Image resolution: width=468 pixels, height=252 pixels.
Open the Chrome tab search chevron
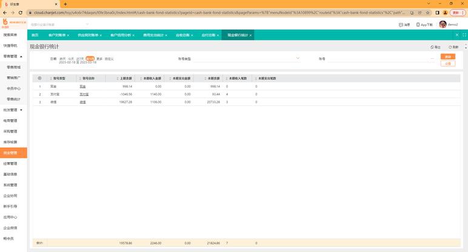(429, 4)
